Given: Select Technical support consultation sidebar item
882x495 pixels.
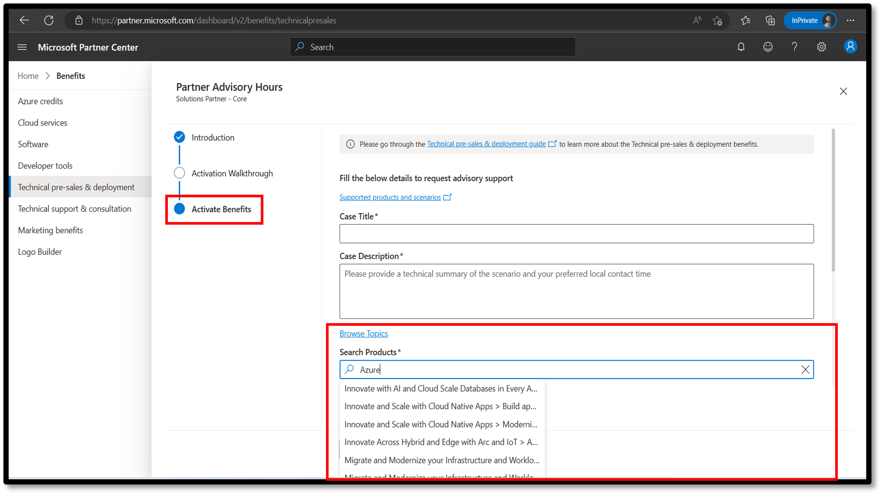Looking at the screenshot, I should click(75, 208).
